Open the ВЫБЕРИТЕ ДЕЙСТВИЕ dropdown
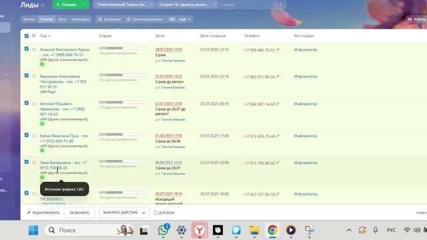This screenshot has width=427, height=240. coord(124,213)
